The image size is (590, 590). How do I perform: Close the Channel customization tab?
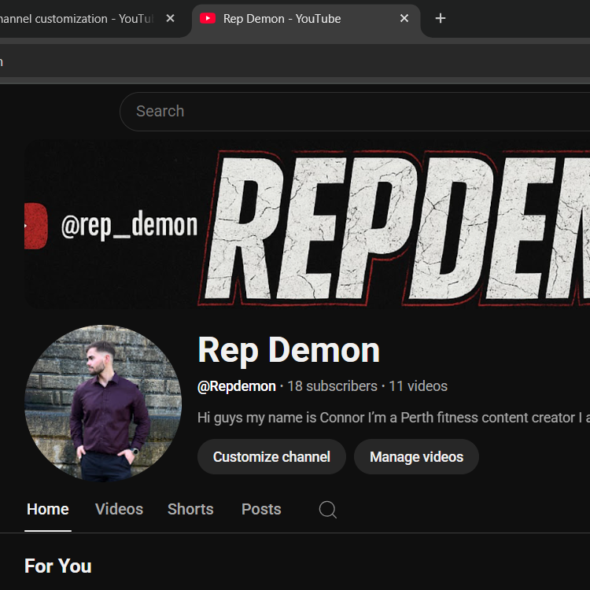(170, 18)
